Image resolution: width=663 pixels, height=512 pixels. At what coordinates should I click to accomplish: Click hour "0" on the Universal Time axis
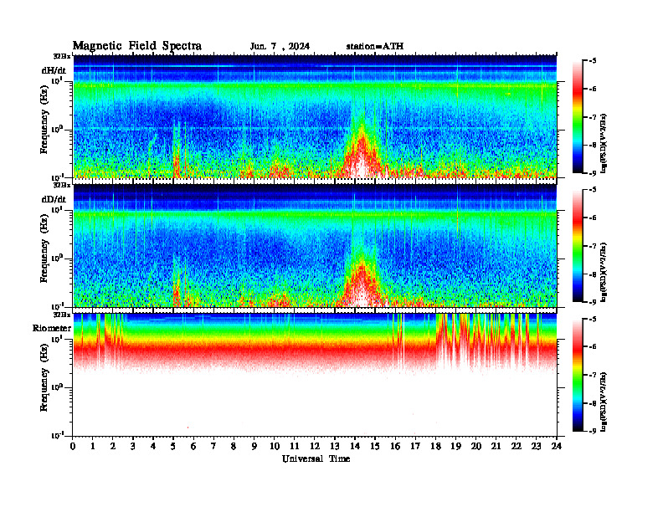pos(73,447)
